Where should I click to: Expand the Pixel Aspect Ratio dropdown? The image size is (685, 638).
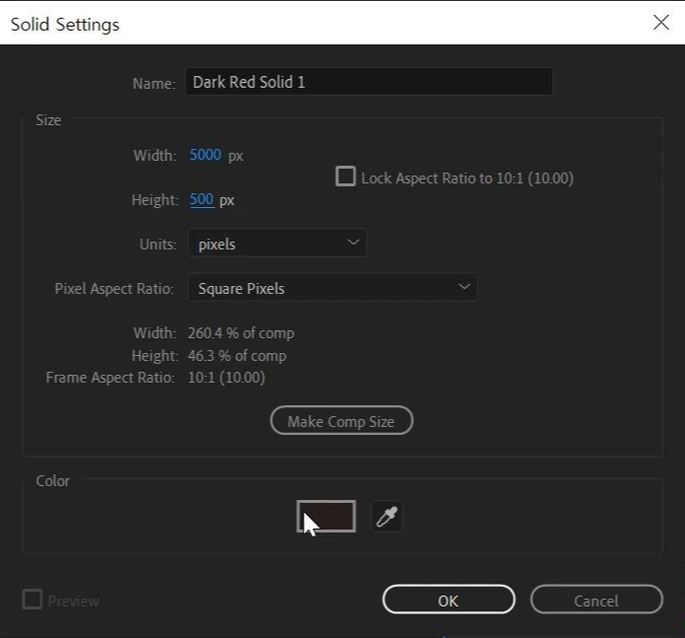(x=332, y=288)
